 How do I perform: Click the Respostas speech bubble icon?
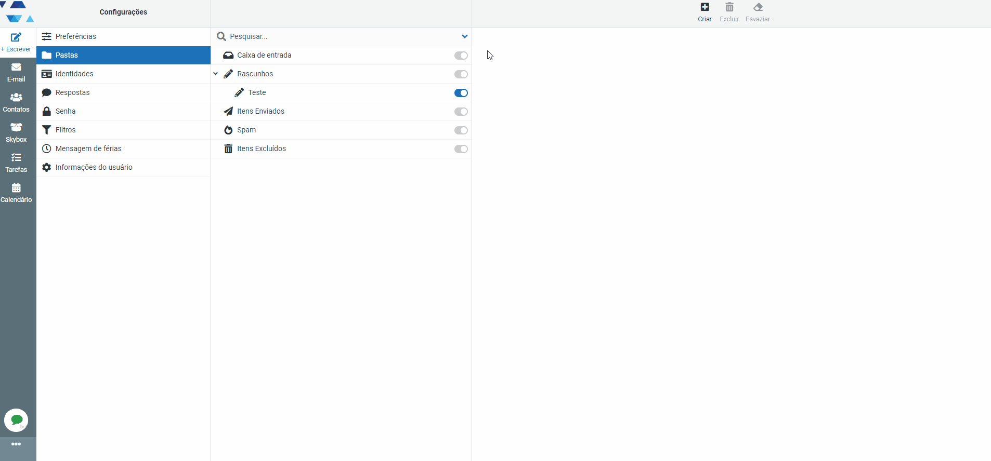click(47, 92)
